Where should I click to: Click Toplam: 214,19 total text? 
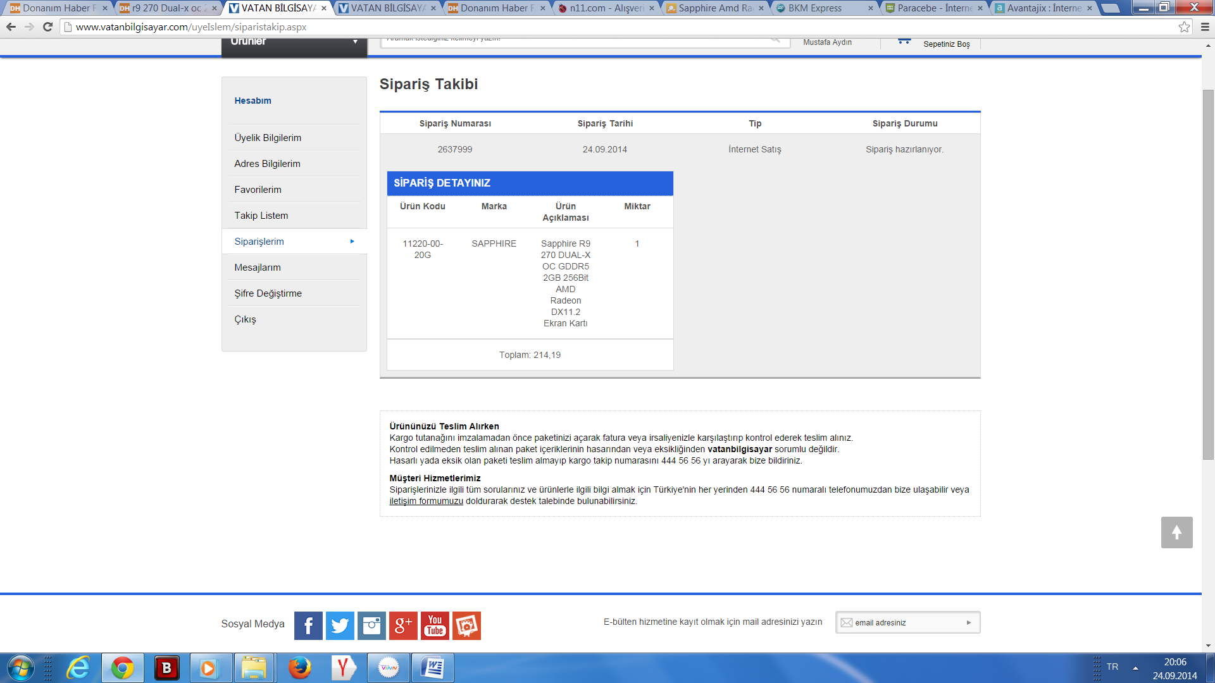tap(530, 355)
